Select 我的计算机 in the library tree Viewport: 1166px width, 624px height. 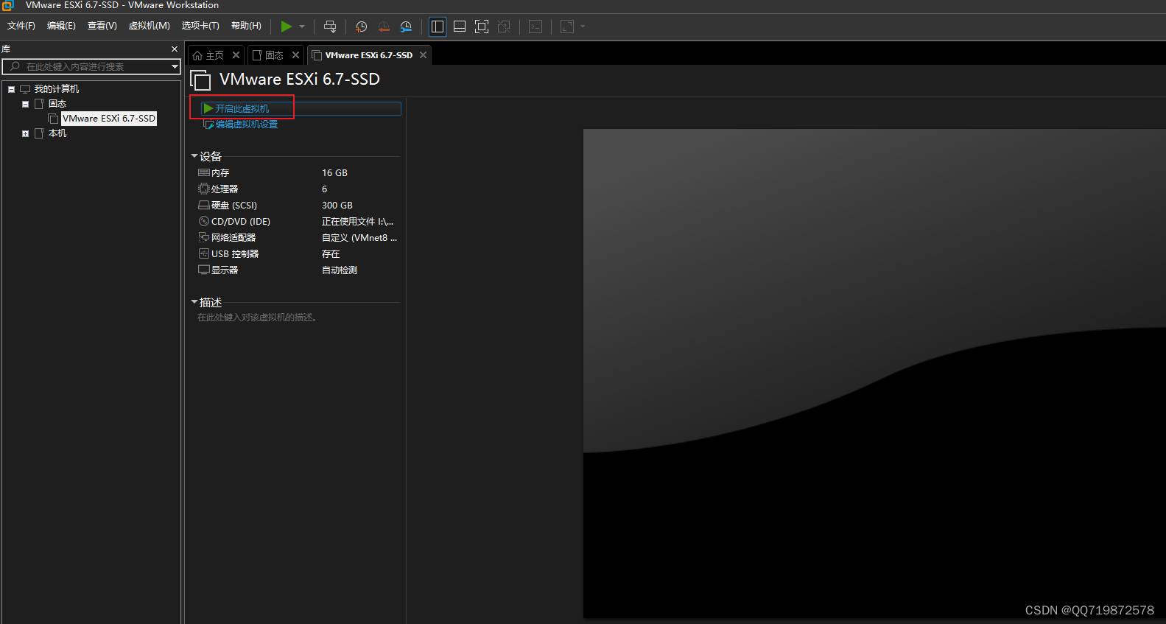click(57, 89)
